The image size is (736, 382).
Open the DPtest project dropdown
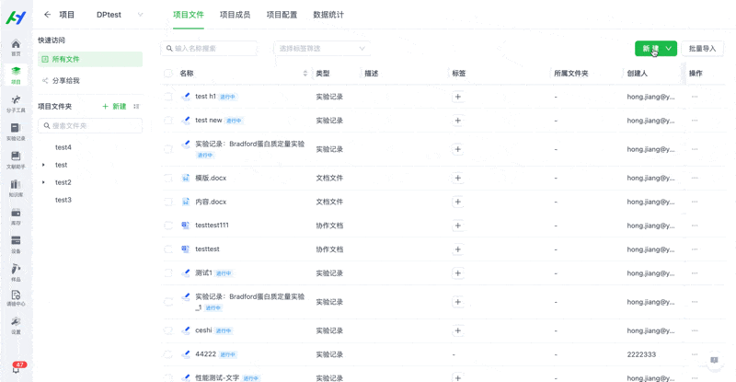click(120, 15)
